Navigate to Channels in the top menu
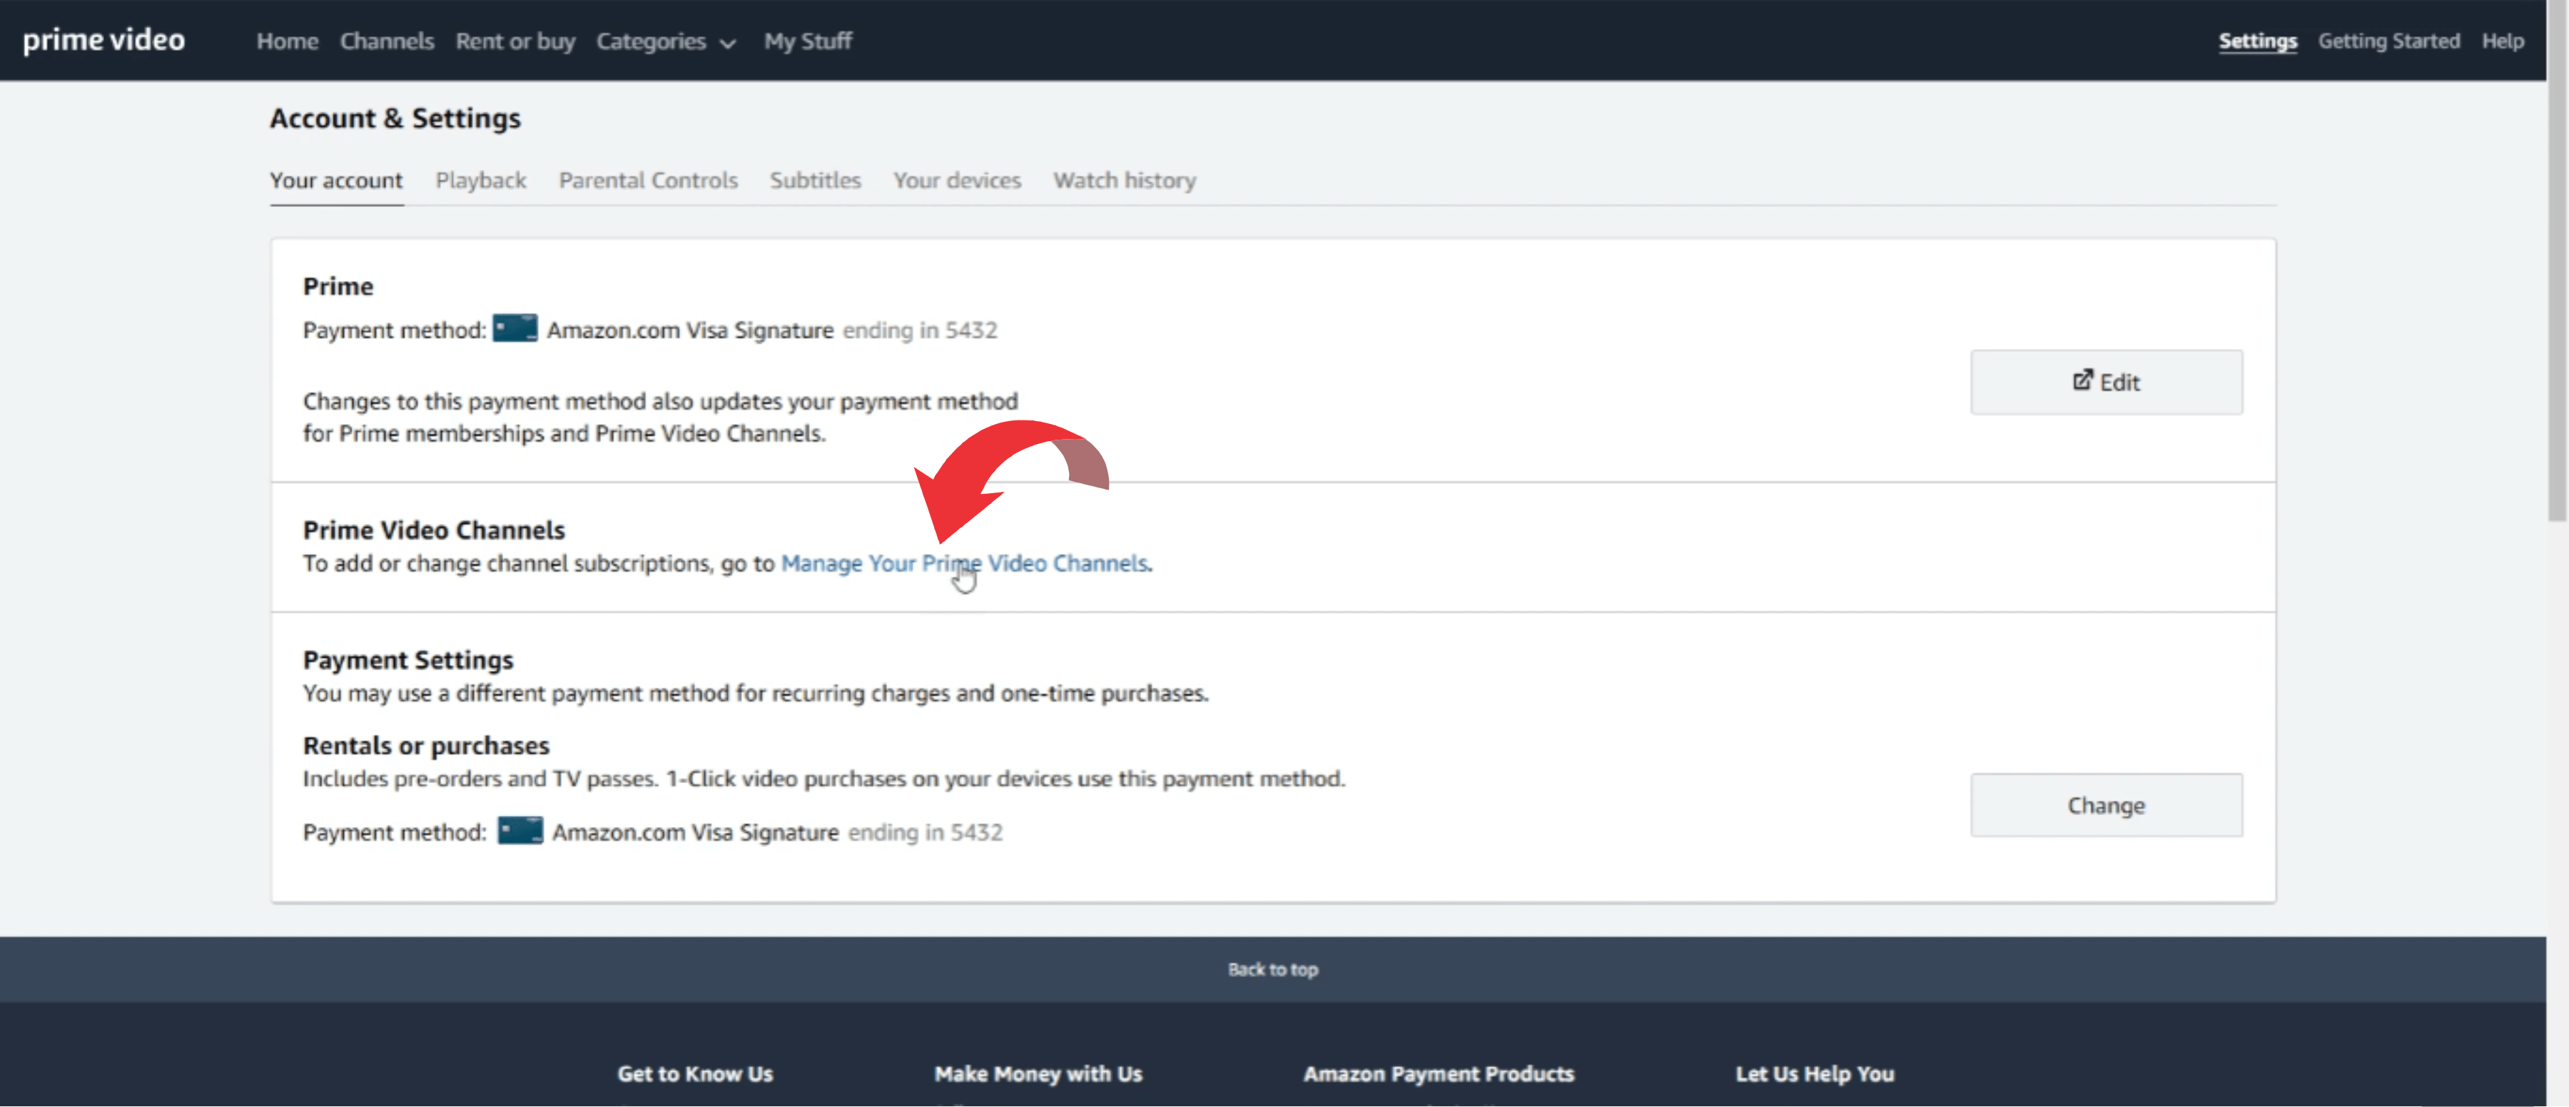 point(387,41)
